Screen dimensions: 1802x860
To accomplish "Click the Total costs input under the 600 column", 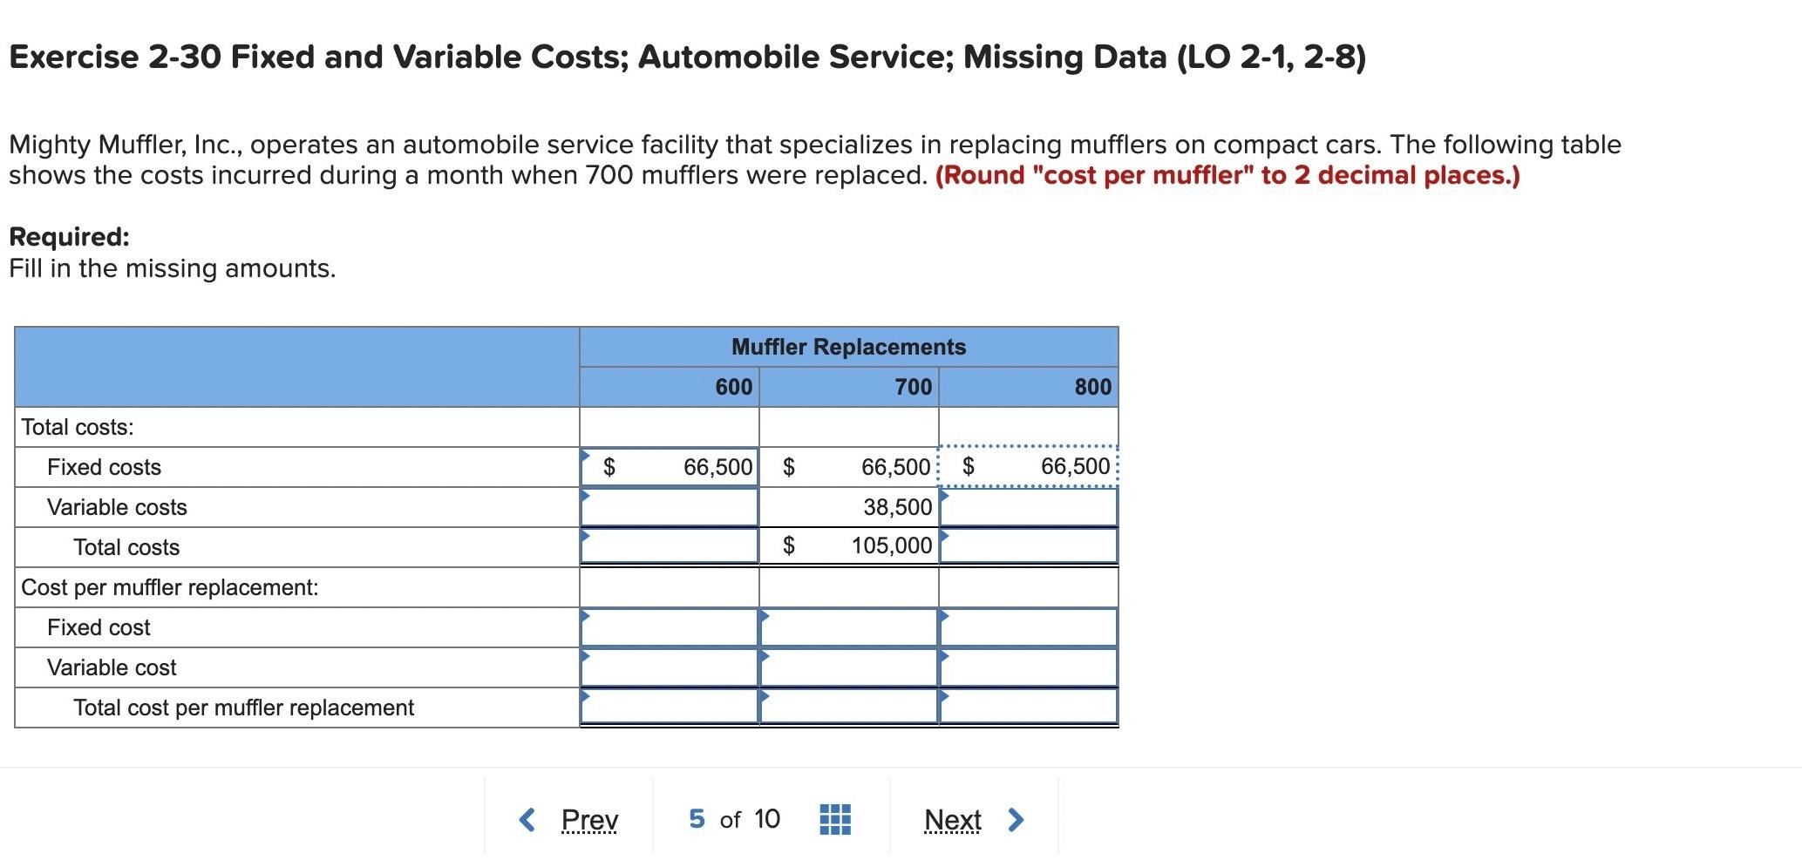I will (x=669, y=546).
